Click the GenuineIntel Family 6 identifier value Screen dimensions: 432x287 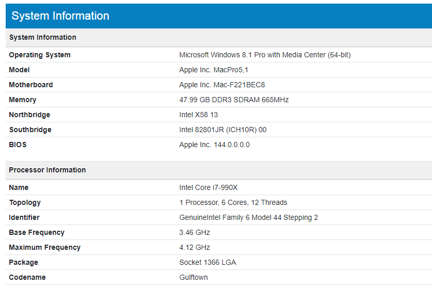coord(249,217)
